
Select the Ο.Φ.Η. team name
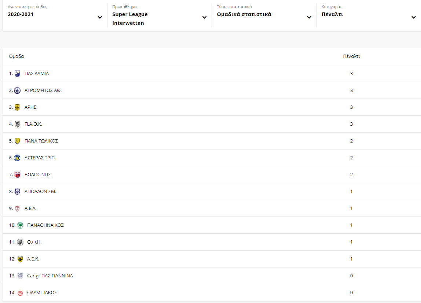(x=34, y=242)
